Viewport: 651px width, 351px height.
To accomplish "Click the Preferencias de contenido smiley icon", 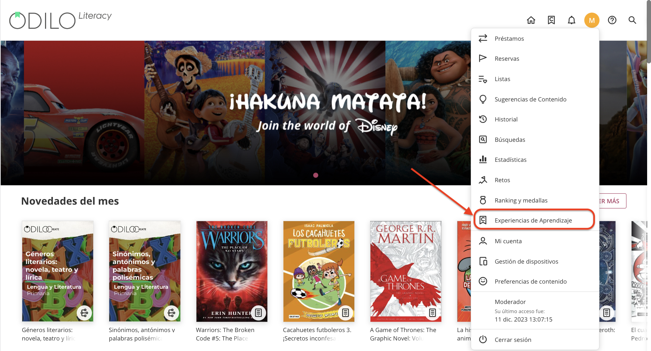I will pyautogui.click(x=483, y=282).
